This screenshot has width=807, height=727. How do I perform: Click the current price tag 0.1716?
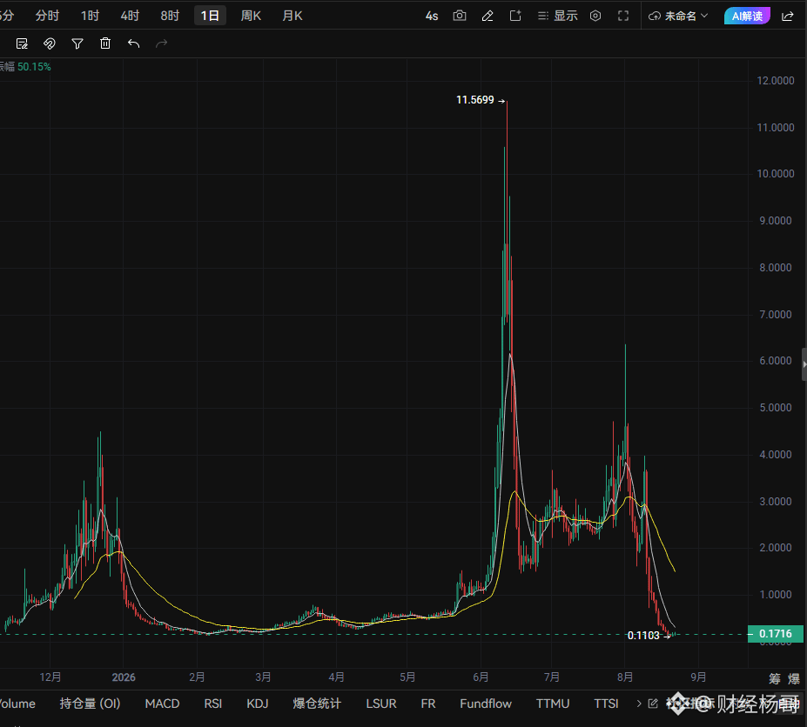[x=776, y=634]
